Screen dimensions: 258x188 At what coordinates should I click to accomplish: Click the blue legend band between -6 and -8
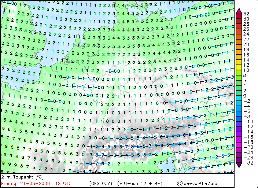click(x=239, y=114)
